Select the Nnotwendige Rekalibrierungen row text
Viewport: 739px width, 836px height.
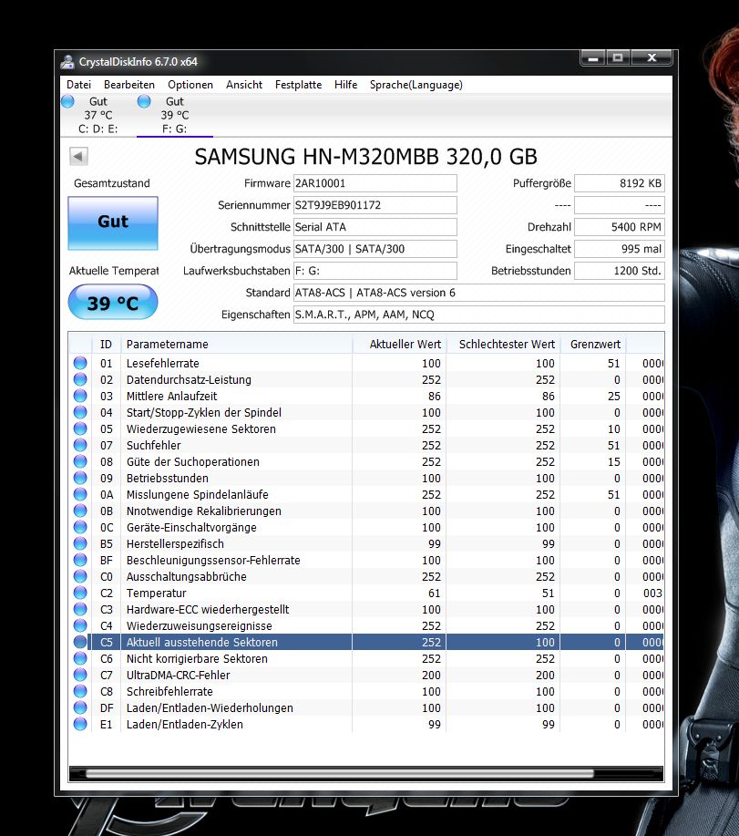click(x=203, y=511)
